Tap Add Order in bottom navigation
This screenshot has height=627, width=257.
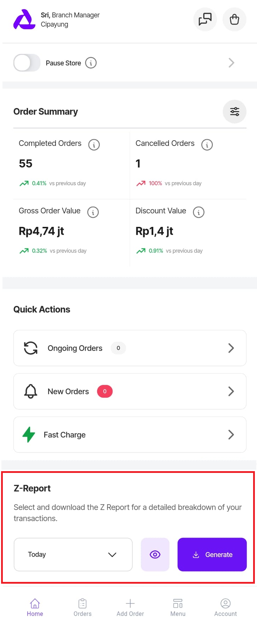tap(130, 607)
